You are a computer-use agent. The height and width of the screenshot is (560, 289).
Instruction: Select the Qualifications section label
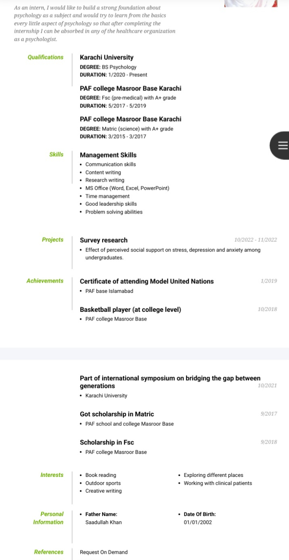click(46, 57)
